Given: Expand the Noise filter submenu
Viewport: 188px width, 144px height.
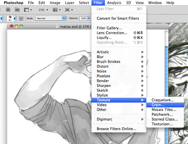Looking at the screenshot, I should pyautogui.click(x=119, y=71).
